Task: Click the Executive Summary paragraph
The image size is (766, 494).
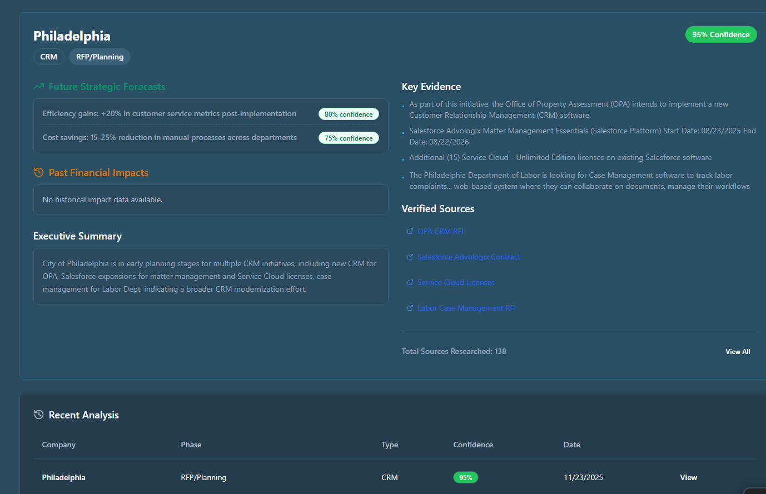Action: [210, 276]
